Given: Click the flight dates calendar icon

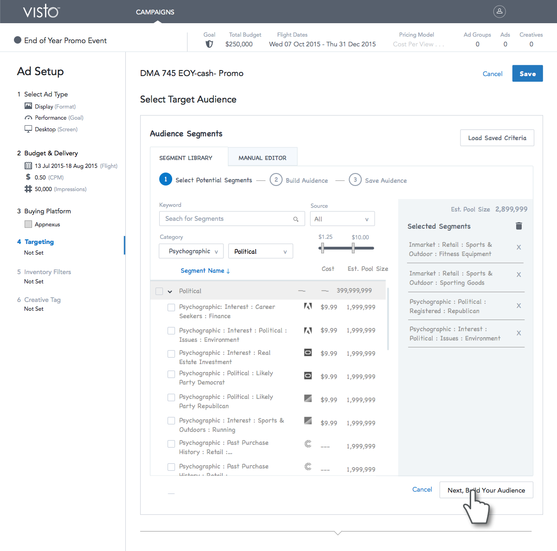Looking at the screenshot, I should 28,166.
